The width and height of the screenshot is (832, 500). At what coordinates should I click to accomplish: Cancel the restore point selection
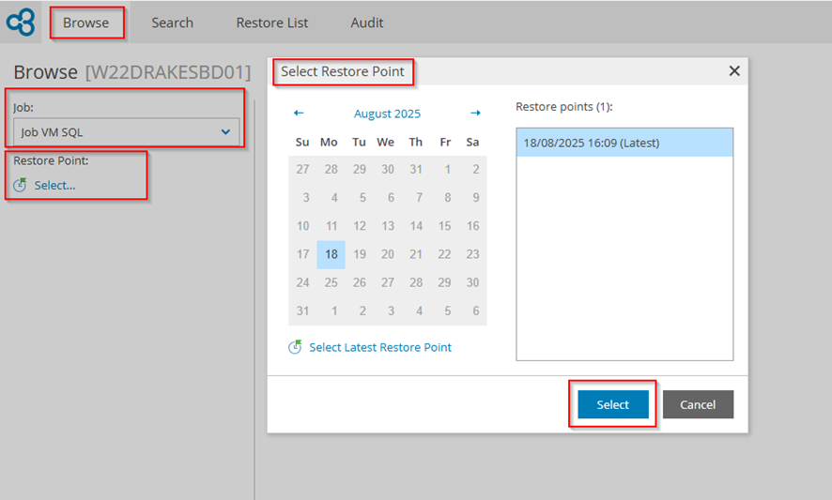tap(697, 404)
